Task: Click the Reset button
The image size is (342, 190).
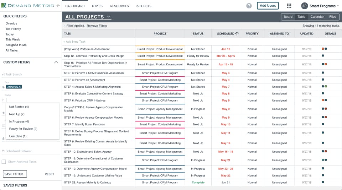Action: click(49, 174)
